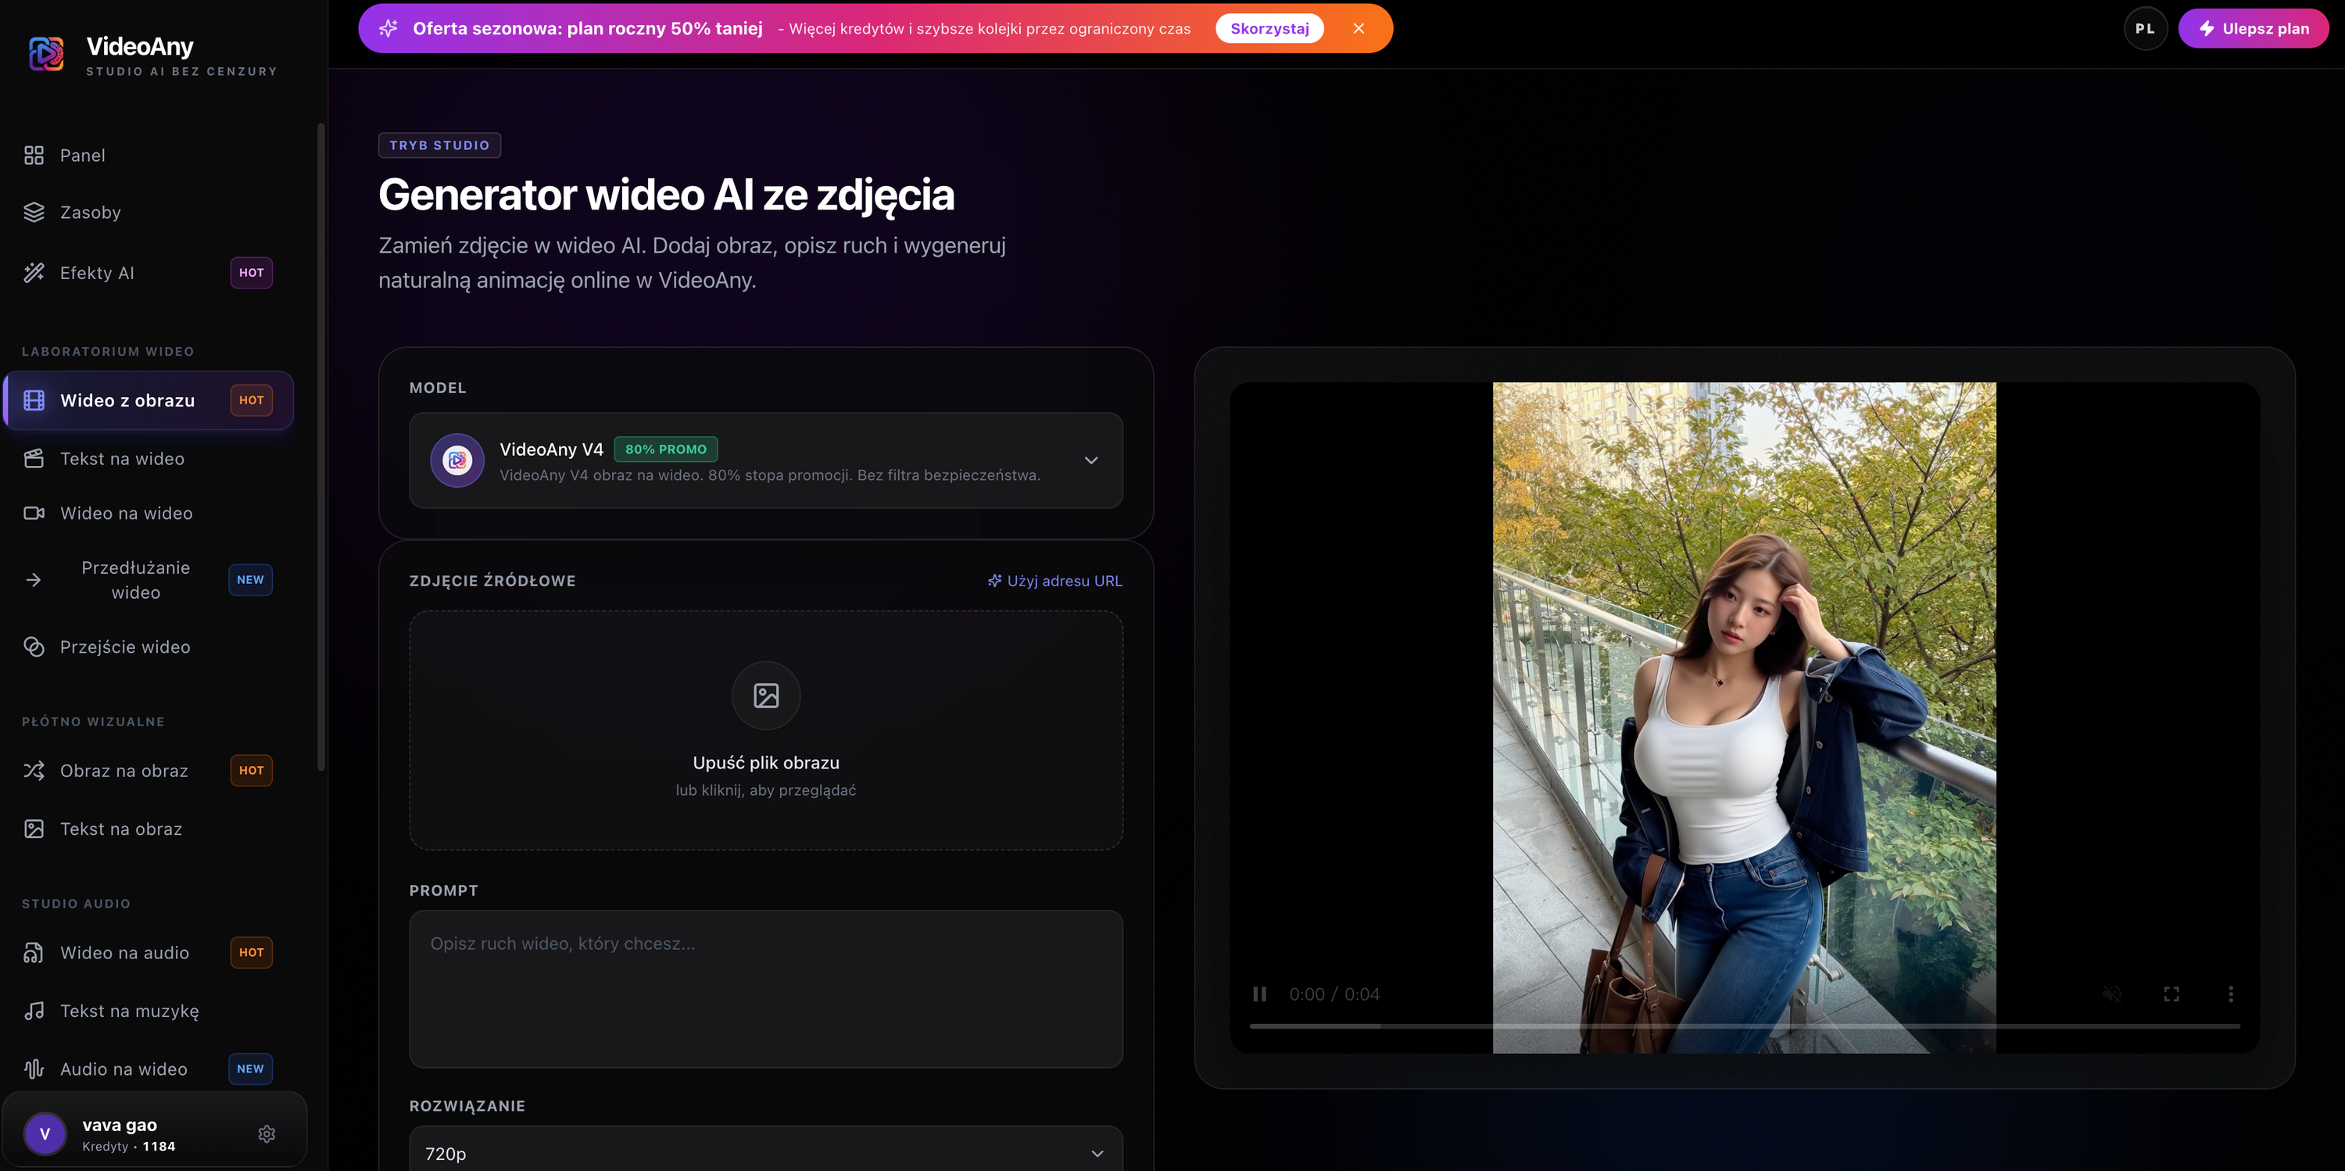Click the Skorzystaj offer button

(1269, 28)
